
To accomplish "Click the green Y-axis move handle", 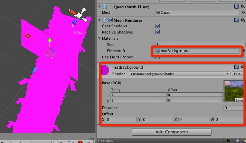I will point(50,40).
